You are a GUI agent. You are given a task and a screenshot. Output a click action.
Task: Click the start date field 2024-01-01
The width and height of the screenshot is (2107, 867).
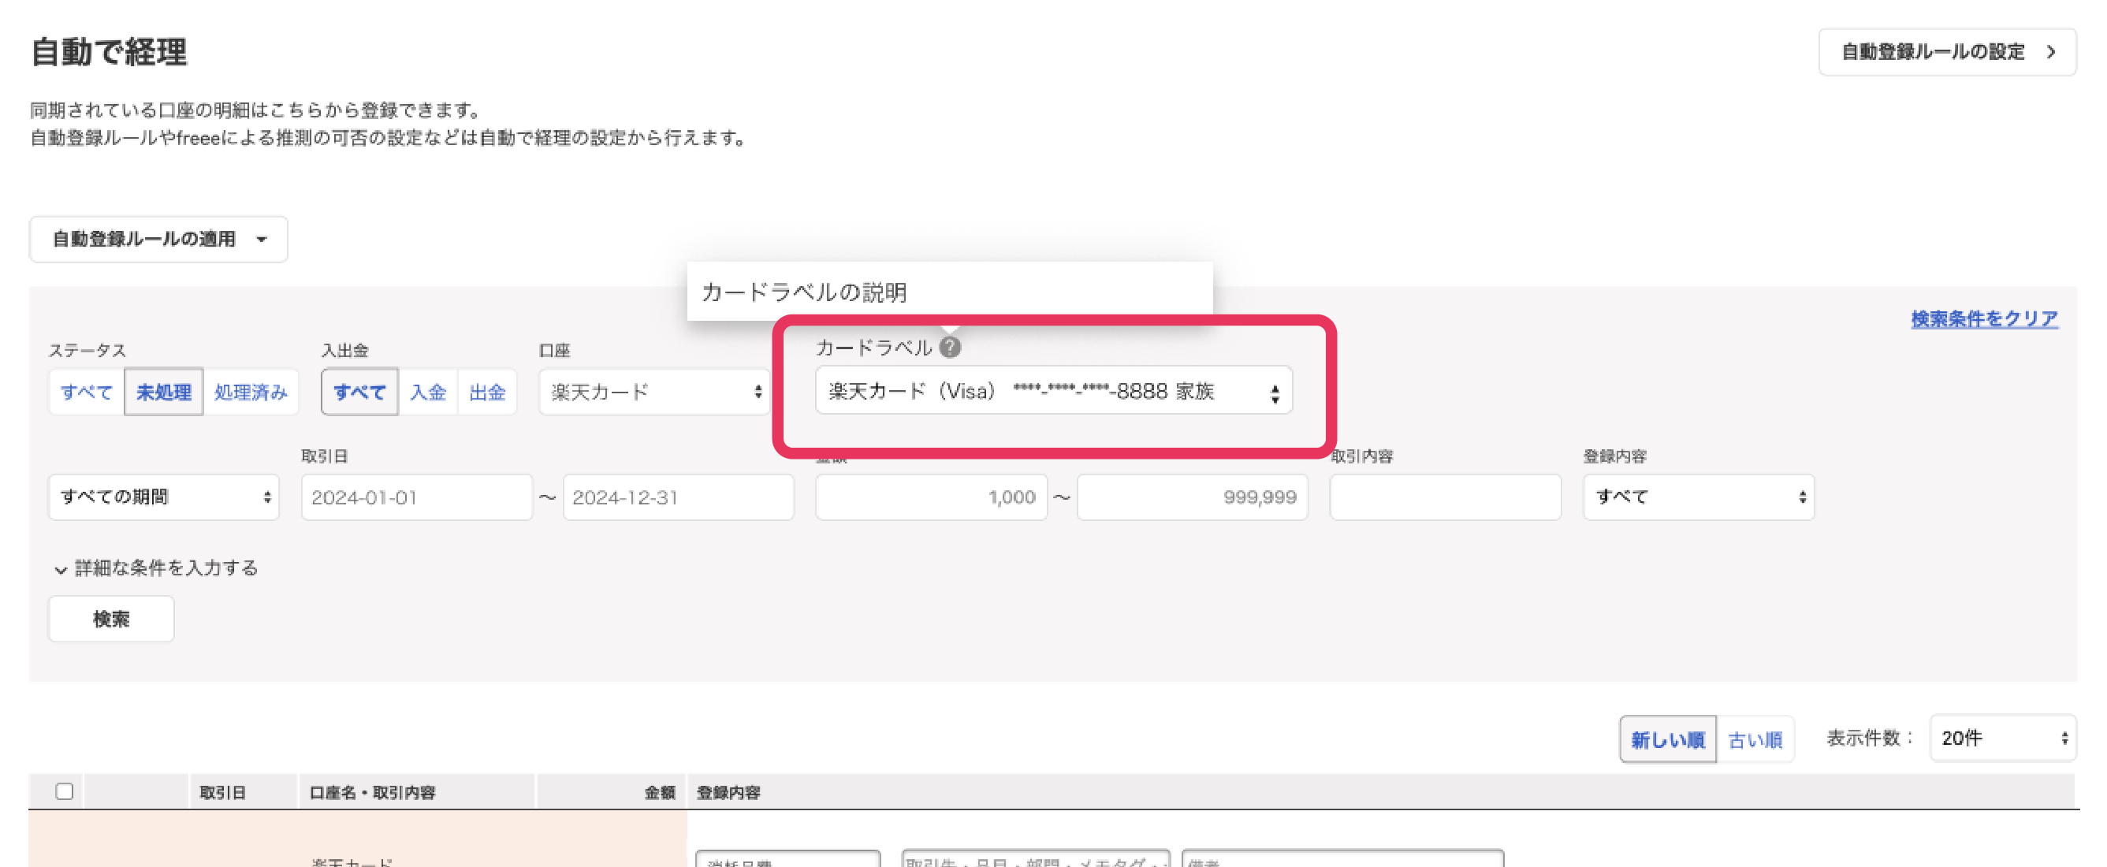click(416, 497)
